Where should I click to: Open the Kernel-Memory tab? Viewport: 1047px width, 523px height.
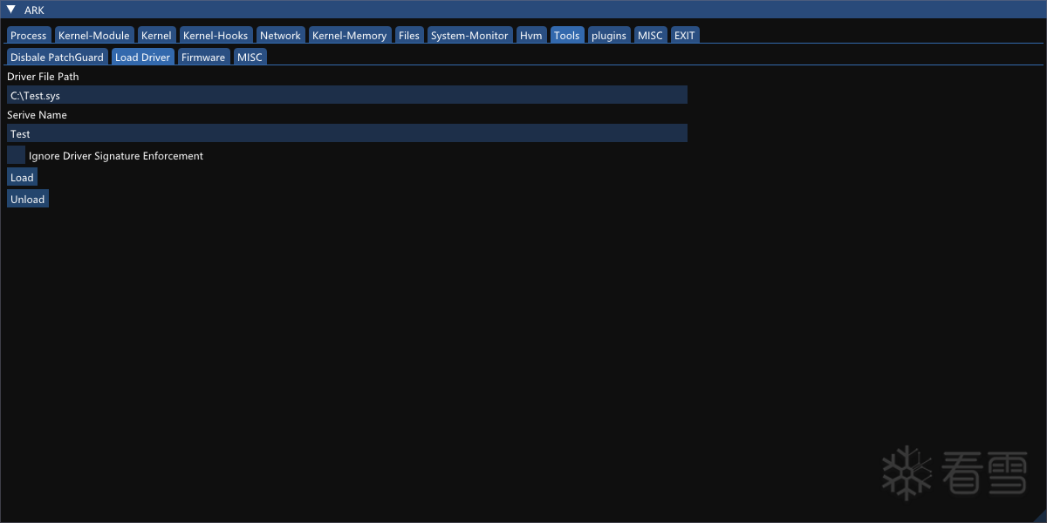(349, 36)
